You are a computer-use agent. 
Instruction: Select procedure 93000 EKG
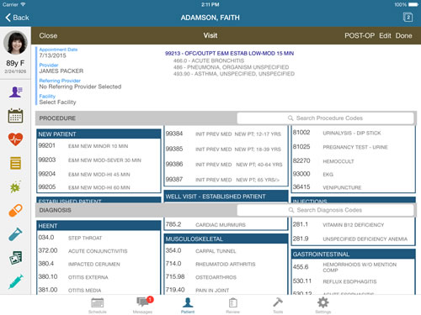tap(353, 174)
